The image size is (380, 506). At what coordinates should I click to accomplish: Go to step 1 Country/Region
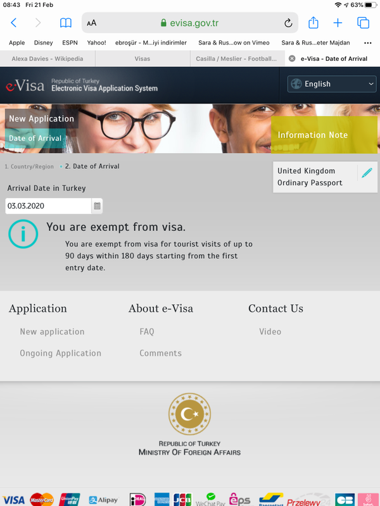click(29, 166)
